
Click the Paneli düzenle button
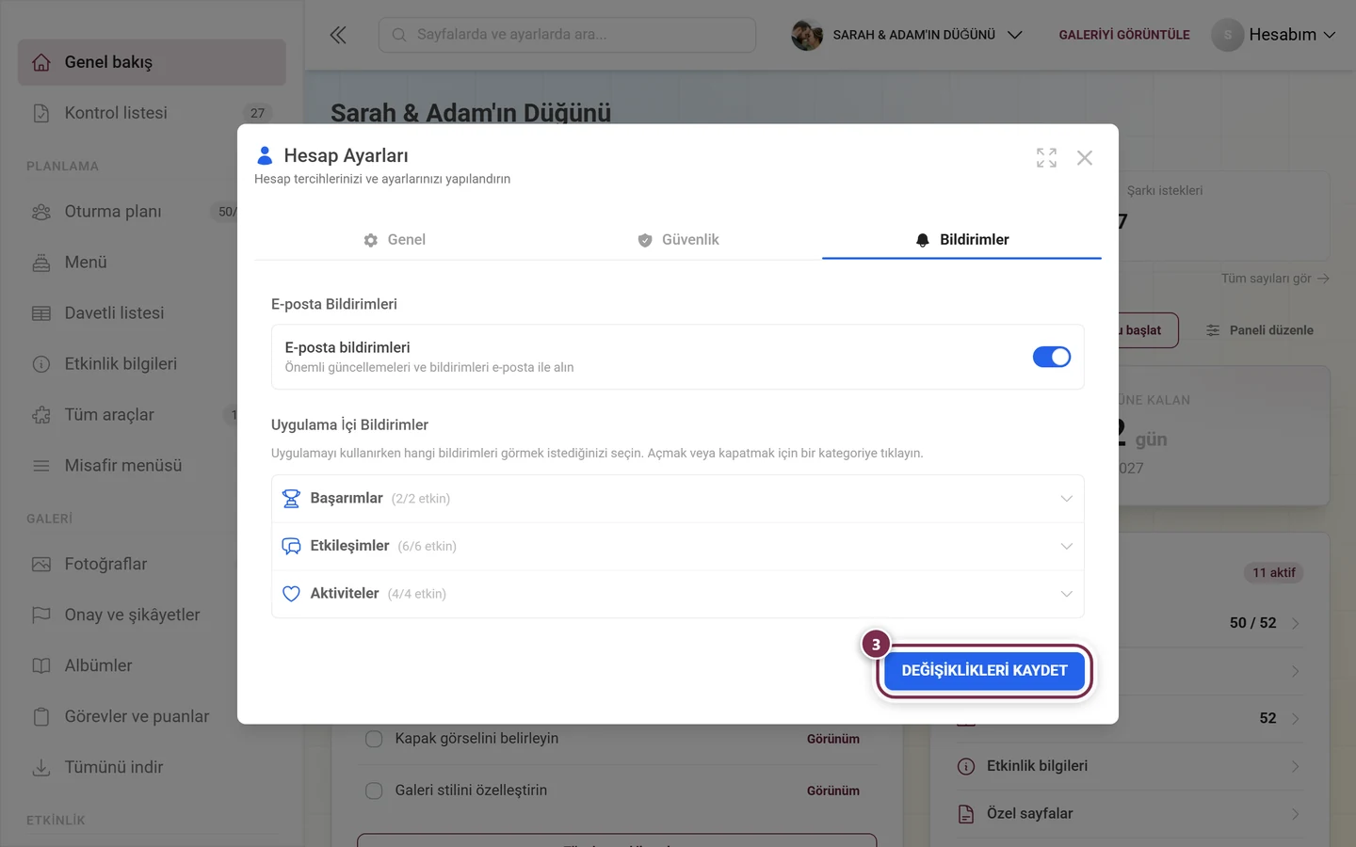click(x=1260, y=330)
